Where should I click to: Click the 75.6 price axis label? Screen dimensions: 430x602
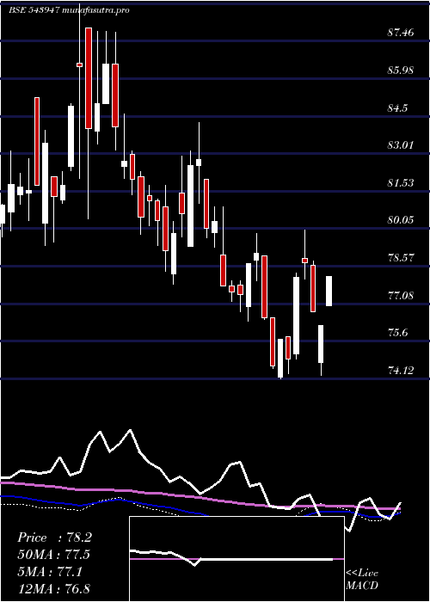397,333
